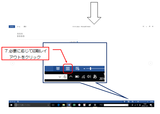Switch to Web Layout in Word's small status bar
Viewport: 160px width, 114px height.
click(x=133, y=102)
